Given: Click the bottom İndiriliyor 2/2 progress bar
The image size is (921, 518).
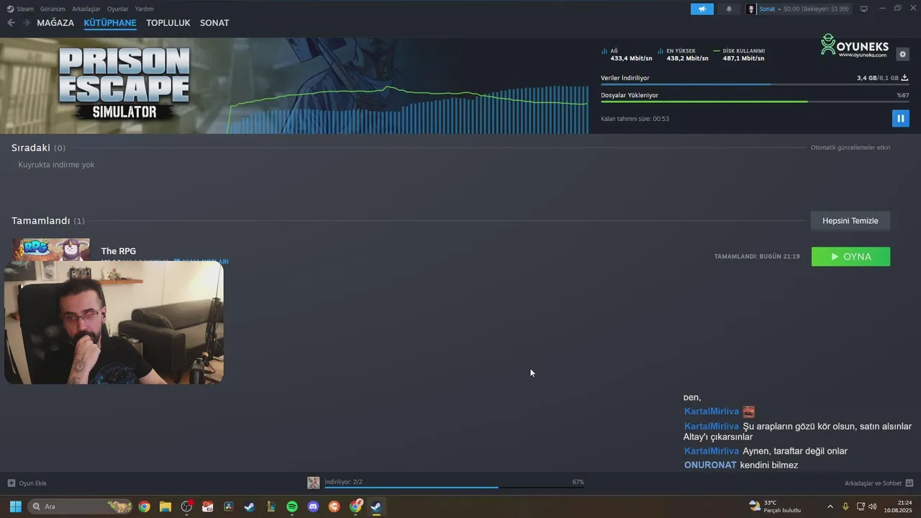Looking at the screenshot, I should point(454,487).
